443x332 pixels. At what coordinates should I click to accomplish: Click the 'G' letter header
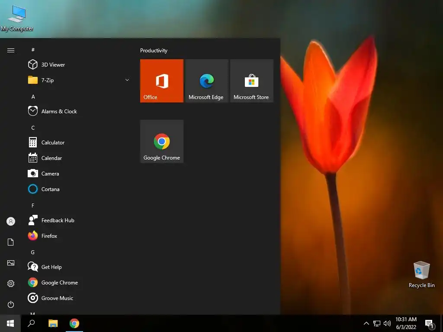pos(33,252)
